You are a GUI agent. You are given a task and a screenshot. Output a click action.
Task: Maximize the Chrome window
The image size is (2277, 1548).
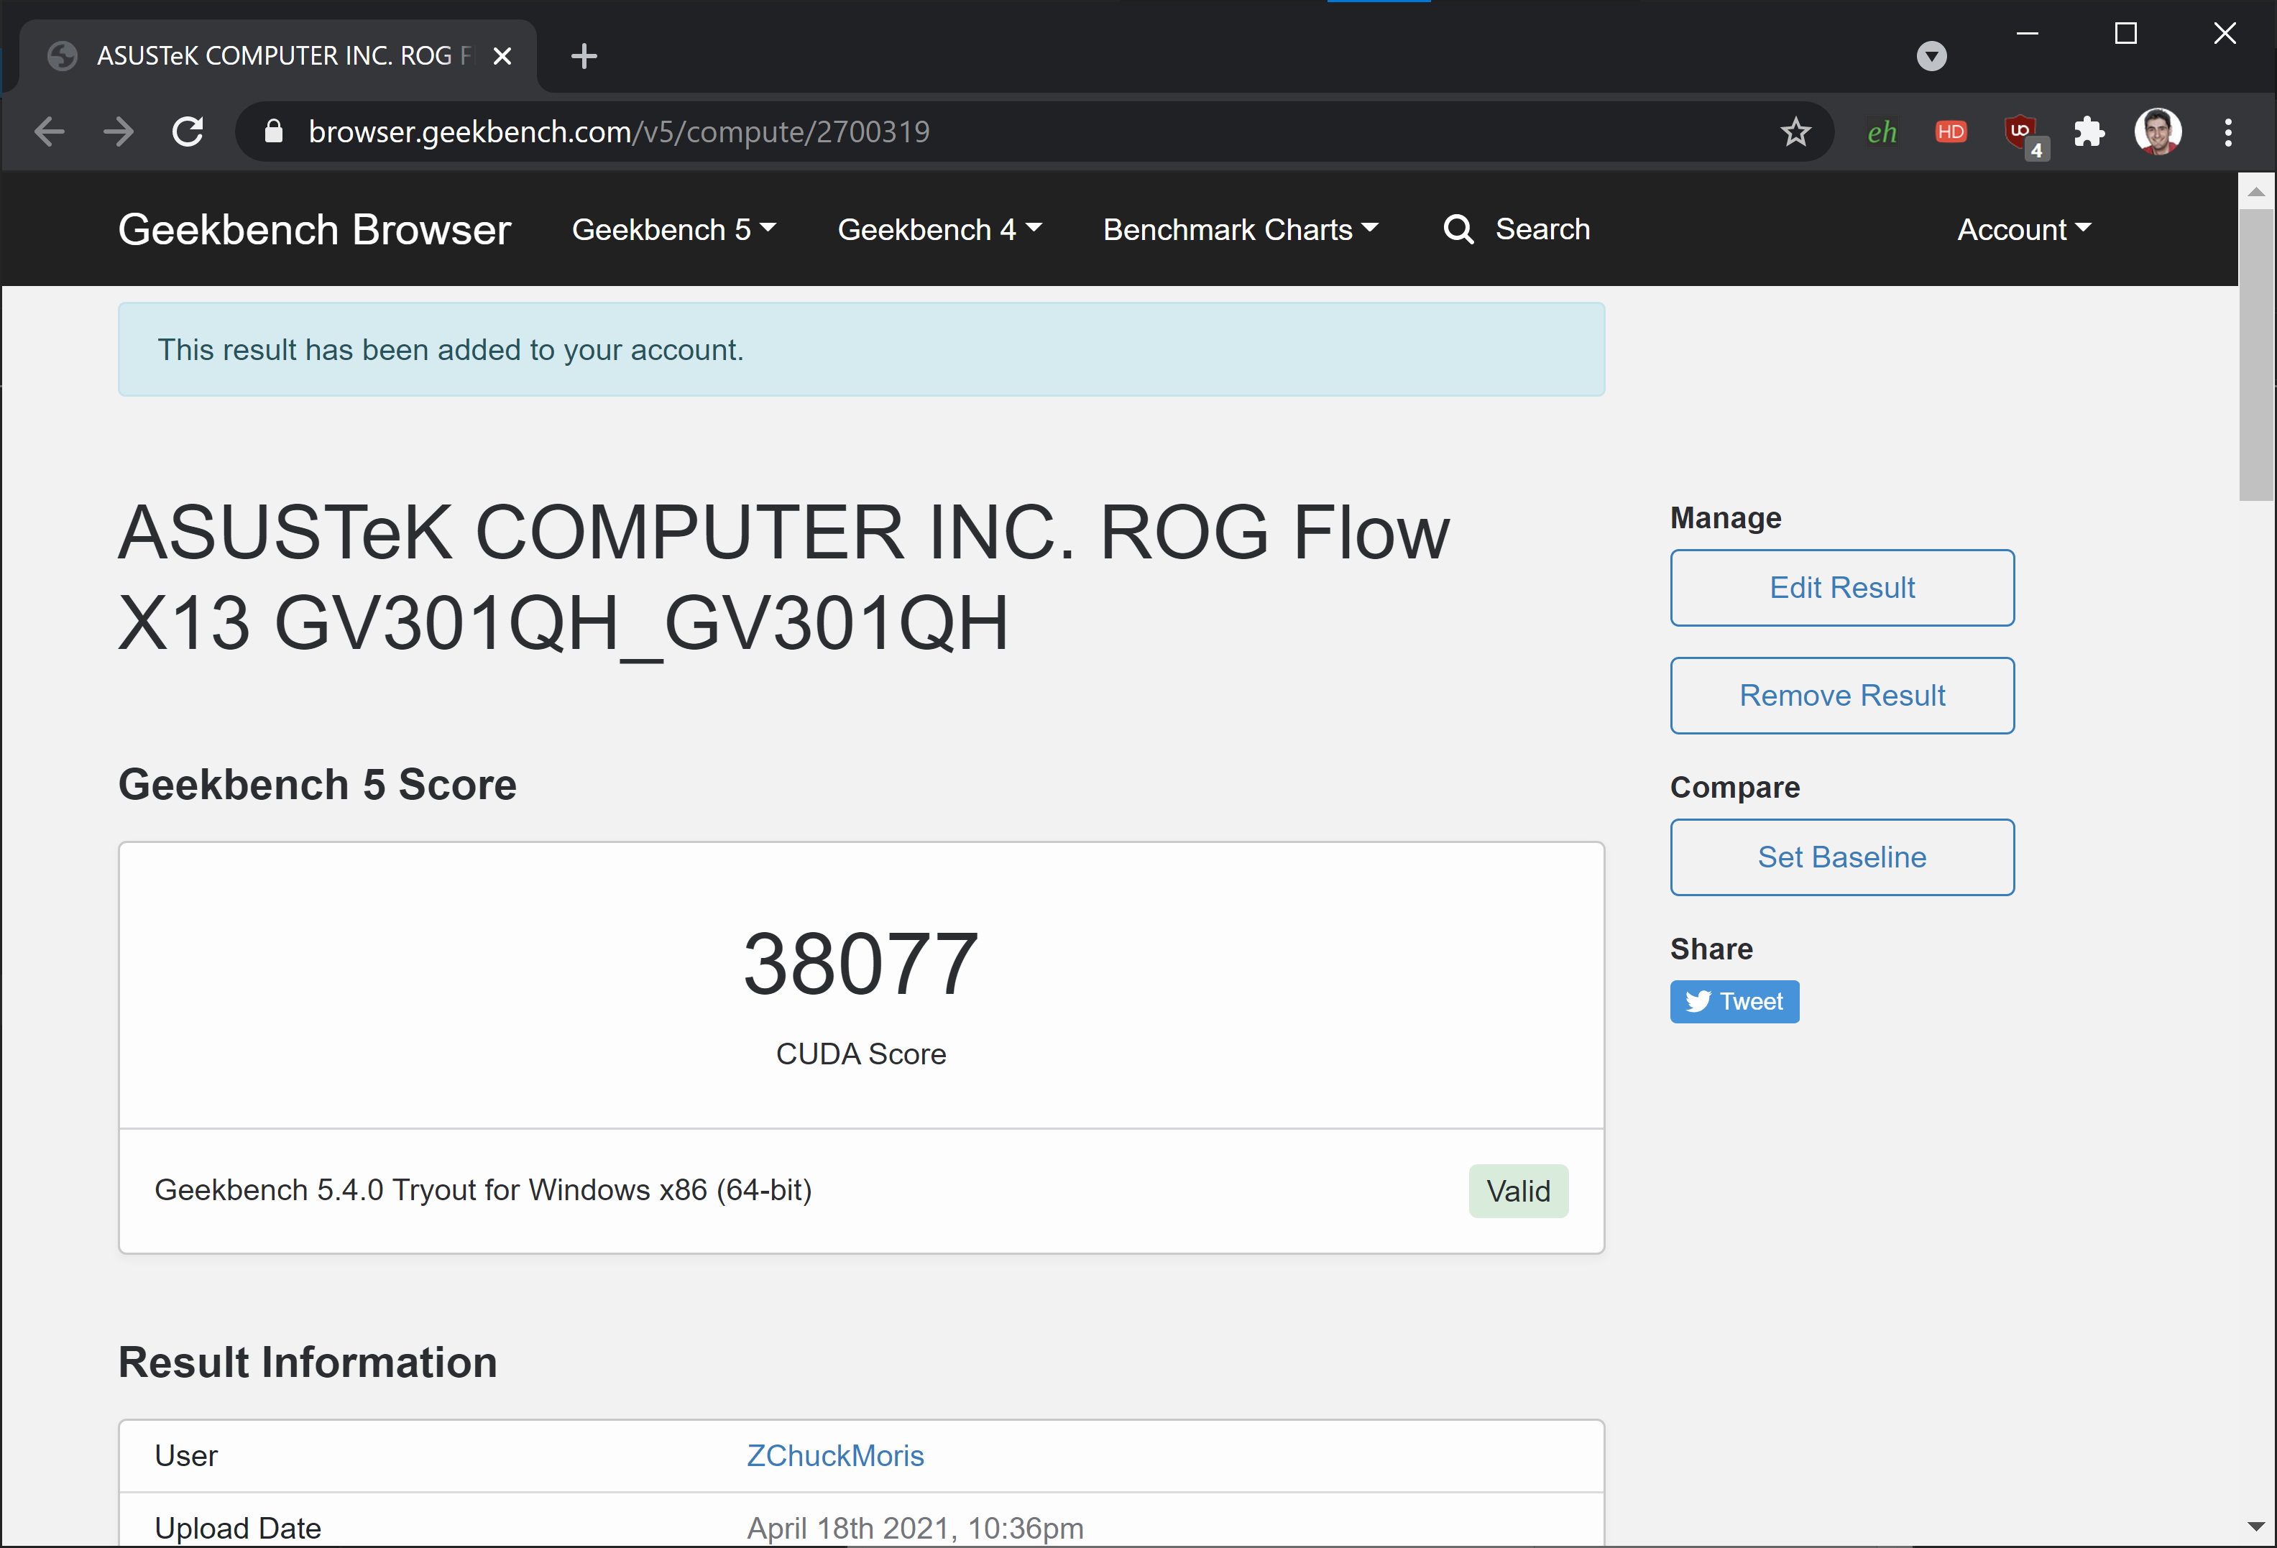(x=2125, y=33)
